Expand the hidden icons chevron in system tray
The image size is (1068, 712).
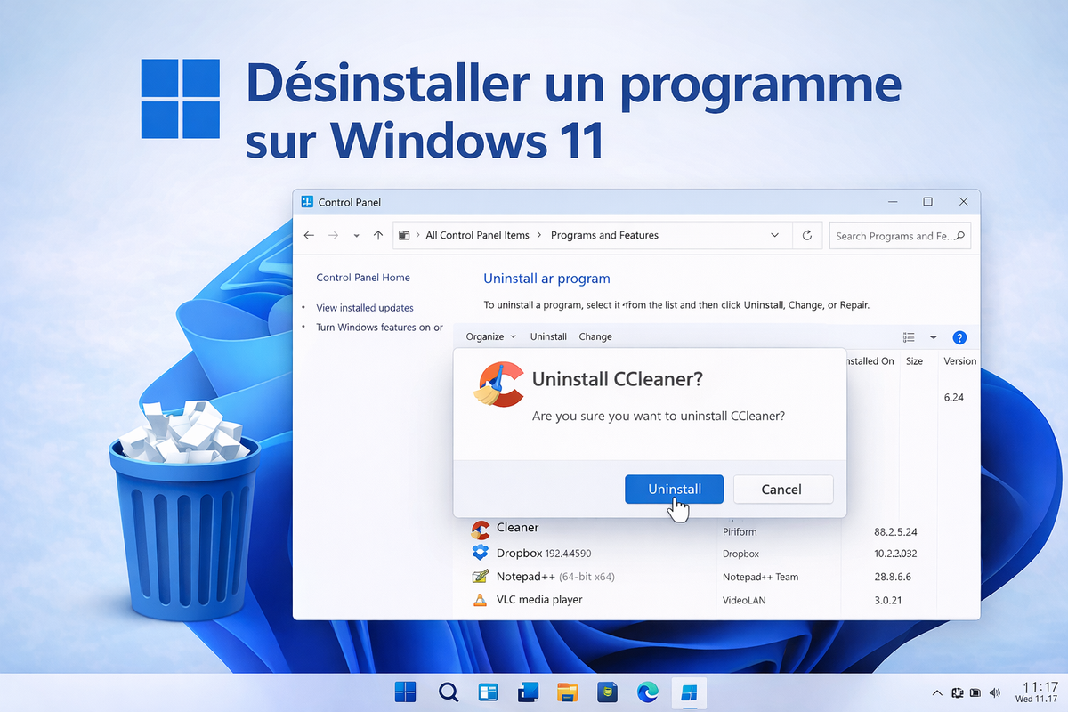tap(937, 692)
